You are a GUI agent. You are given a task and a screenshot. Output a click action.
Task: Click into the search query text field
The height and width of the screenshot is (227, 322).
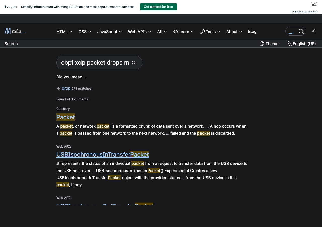(x=95, y=63)
